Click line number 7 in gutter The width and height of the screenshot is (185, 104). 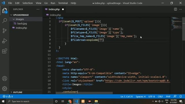coord(50,40)
